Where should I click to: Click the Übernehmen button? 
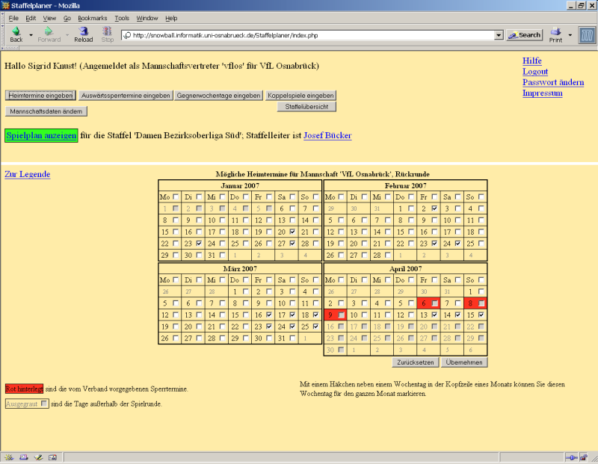tap(464, 362)
